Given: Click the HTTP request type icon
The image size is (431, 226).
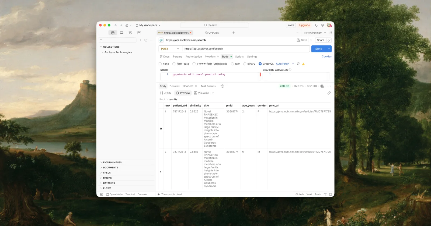Looking at the screenshot, I should tap(161, 40).
